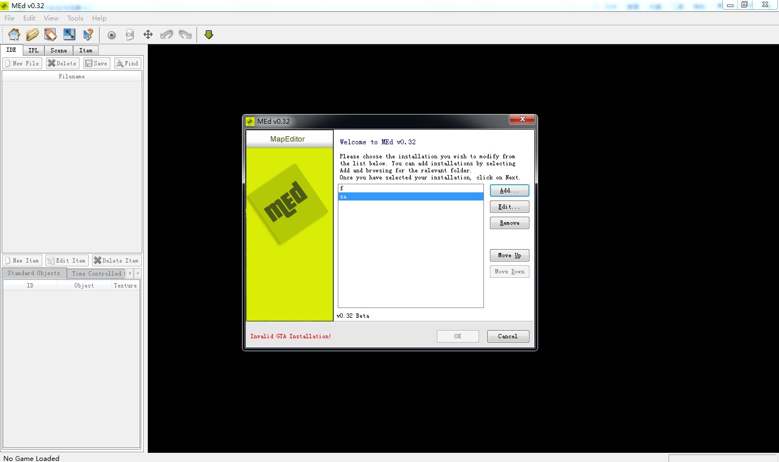Click the open folder toolbar icon

[32, 35]
